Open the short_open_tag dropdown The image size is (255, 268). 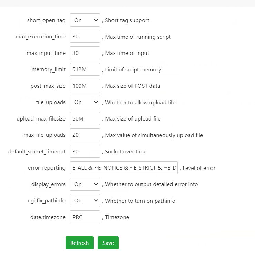pos(85,20)
